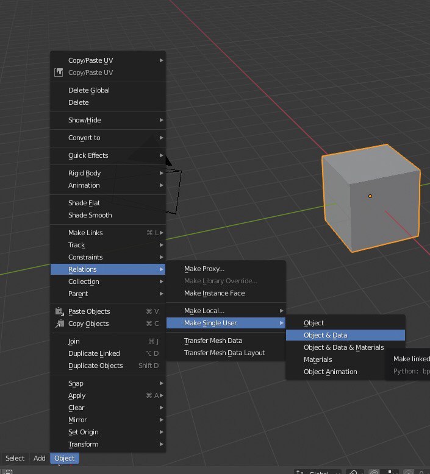Select Transfer Mesh Data
The height and width of the screenshot is (474, 430).
coord(226,341)
